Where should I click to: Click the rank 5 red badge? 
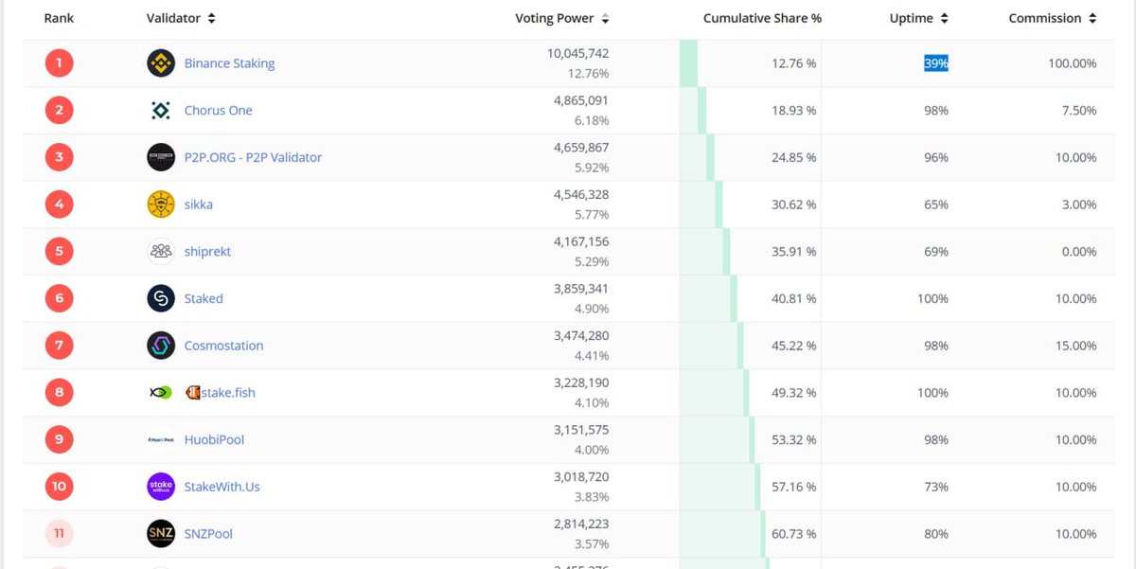point(59,252)
